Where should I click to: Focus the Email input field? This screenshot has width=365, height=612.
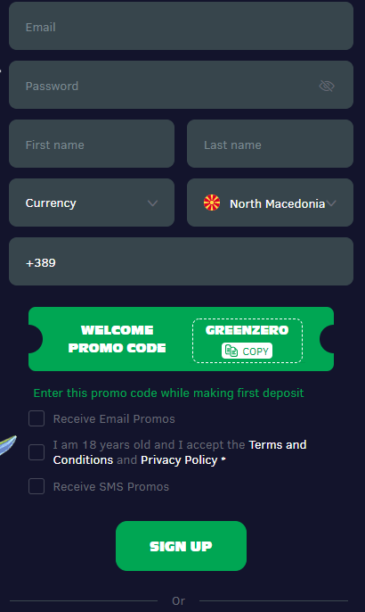(x=181, y=26)
